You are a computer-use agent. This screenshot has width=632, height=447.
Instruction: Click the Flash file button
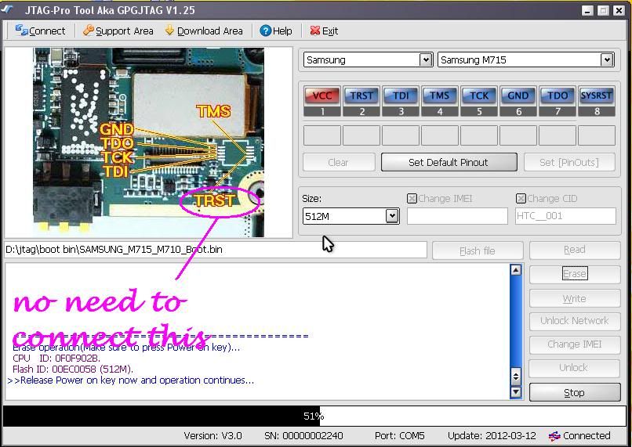pos(478,251)
